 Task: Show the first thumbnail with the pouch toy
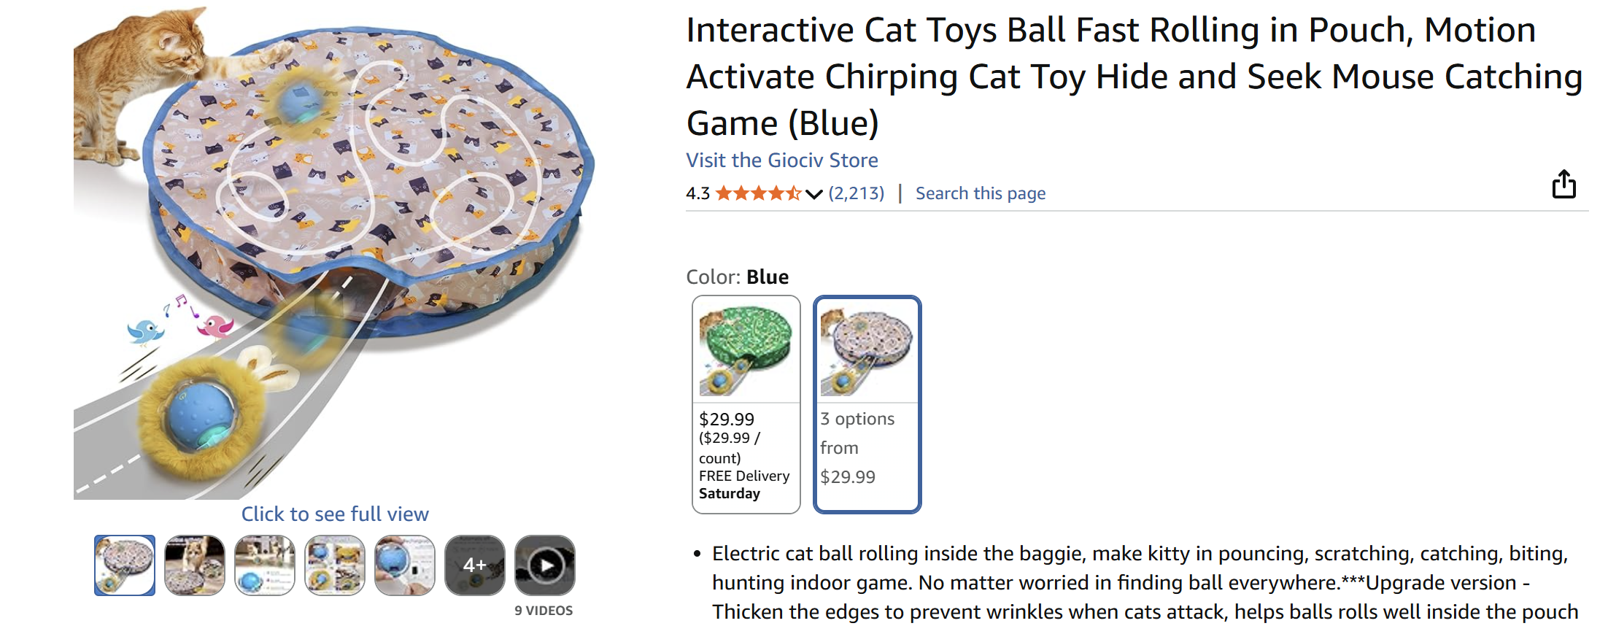coord(125,565)
